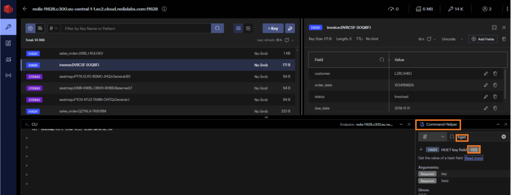This screenshot has width=511, height=195.
Task: Open the Analysis Tools page in sidebar
Action: 8,59
